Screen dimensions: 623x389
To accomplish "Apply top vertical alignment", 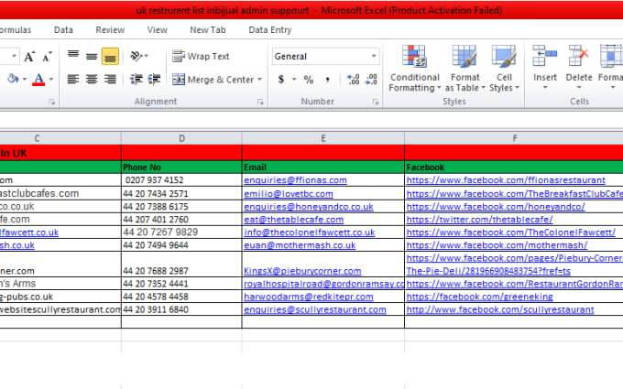I will (73, 56).
